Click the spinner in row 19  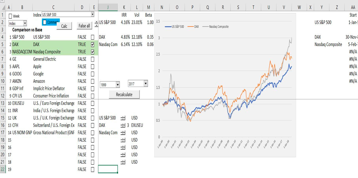point(123,147)
